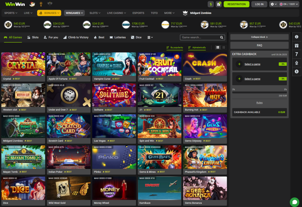The image size is (302, 207).
Task: Switch to large grid view
Action: pyautogui.click(x=218, y=47)
